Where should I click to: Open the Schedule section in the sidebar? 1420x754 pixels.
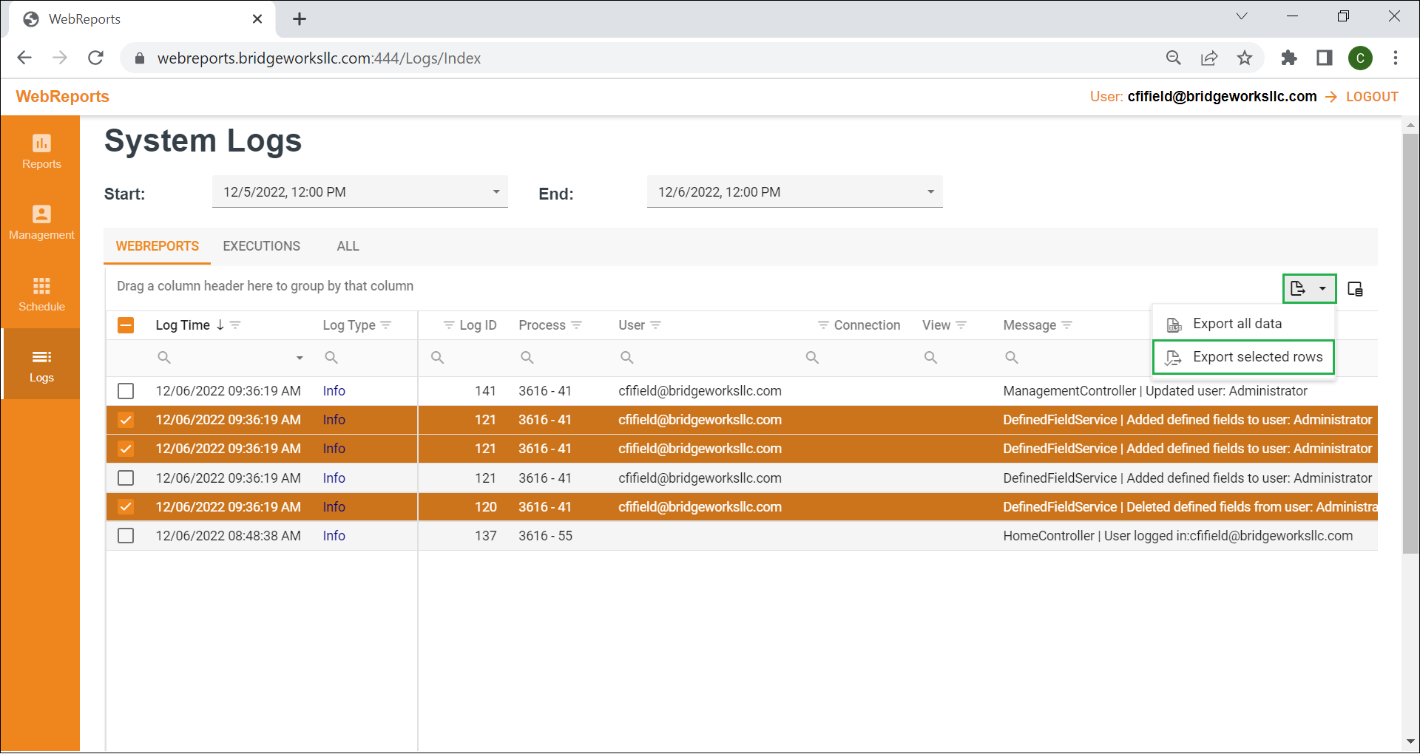tap(41, 294)
